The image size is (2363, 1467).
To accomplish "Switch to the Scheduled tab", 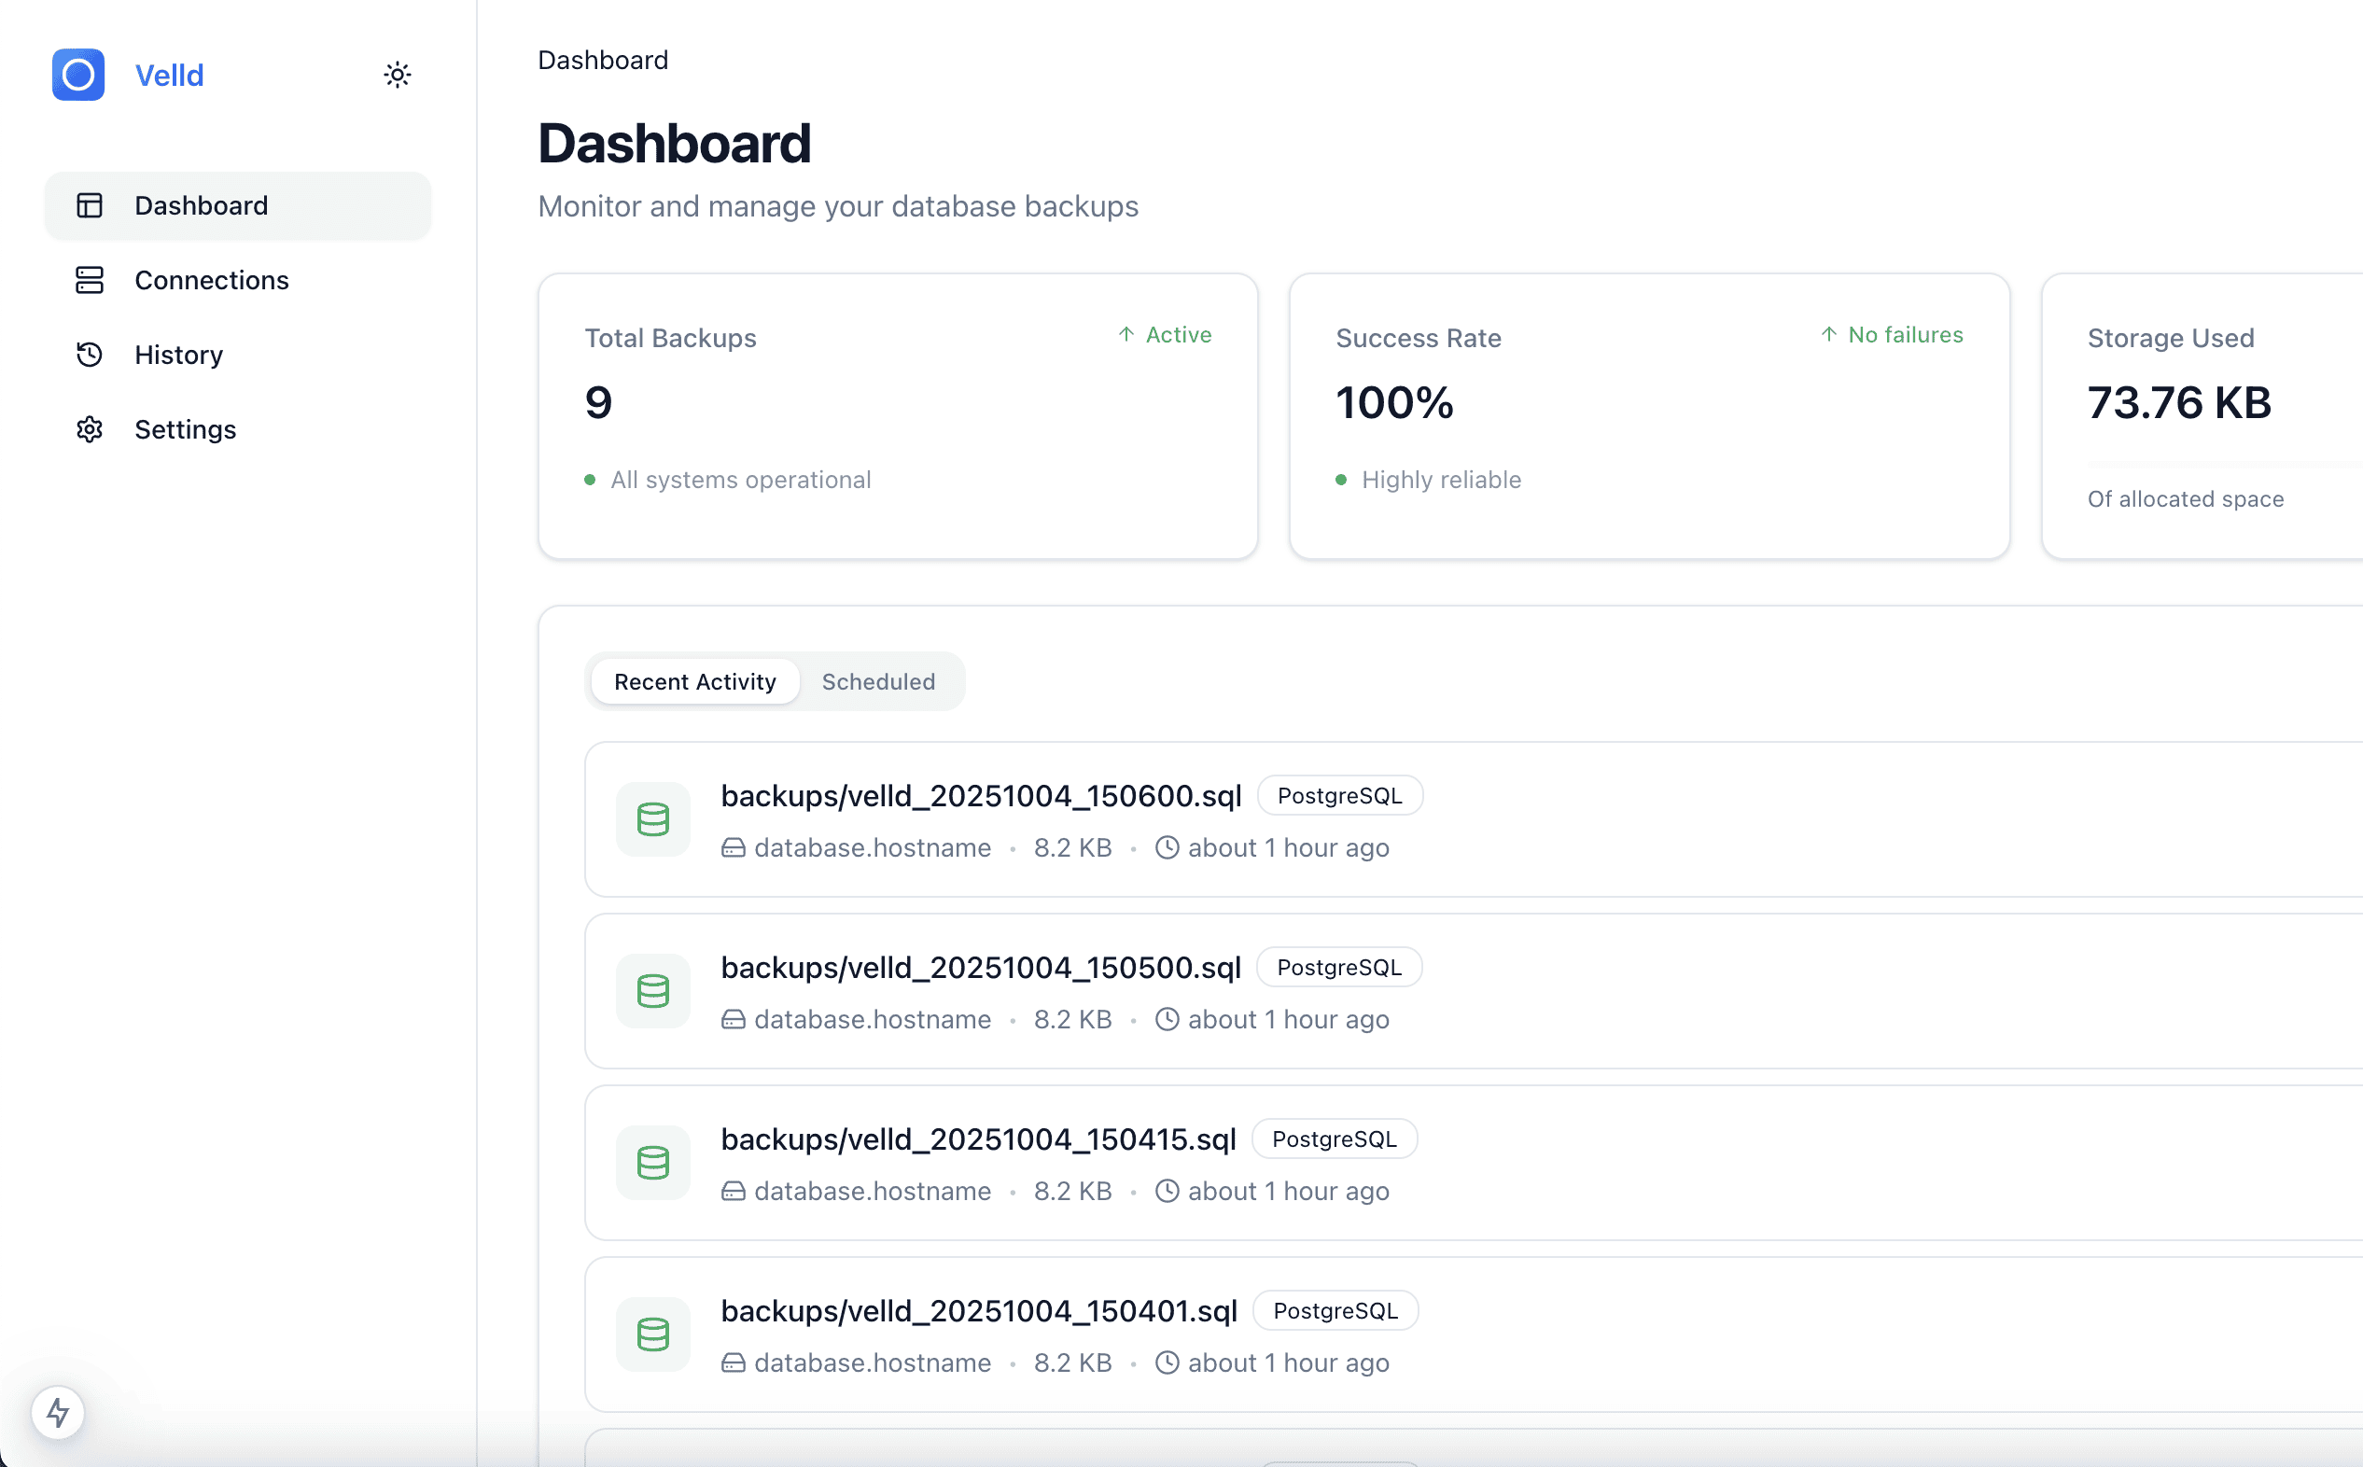I will tap(878, 682).
